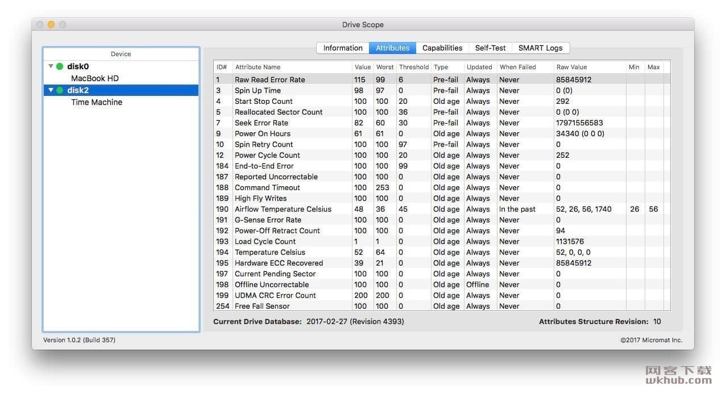726x395 pixels.
Task: Select the Spin Up Time attribute
Action: point(442,90)
